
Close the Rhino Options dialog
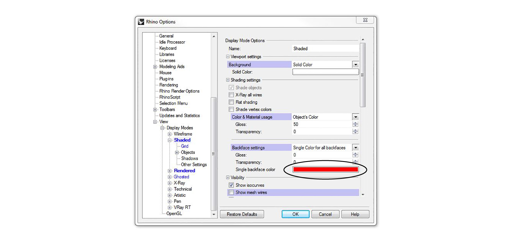(x=365, y=20)
